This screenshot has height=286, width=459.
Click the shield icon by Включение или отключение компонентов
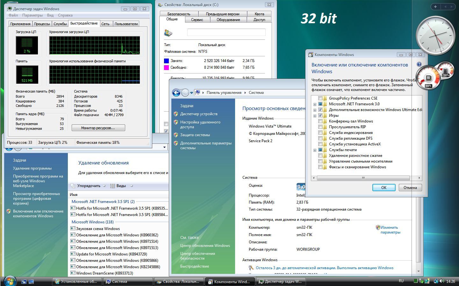[9, 211]
